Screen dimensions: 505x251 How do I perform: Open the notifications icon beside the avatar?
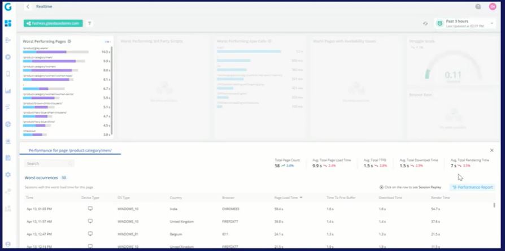click(x=478, y=6)
